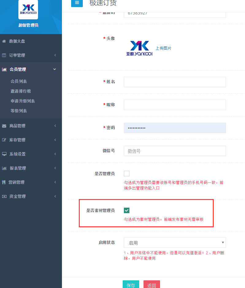Expand 资金管理 with its chevron
This screenshot has height=288, width=245.
[55, 196]
